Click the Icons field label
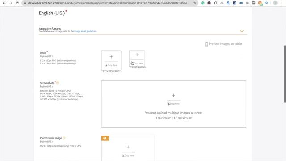The image size is (286, 161). pos(43,53)
